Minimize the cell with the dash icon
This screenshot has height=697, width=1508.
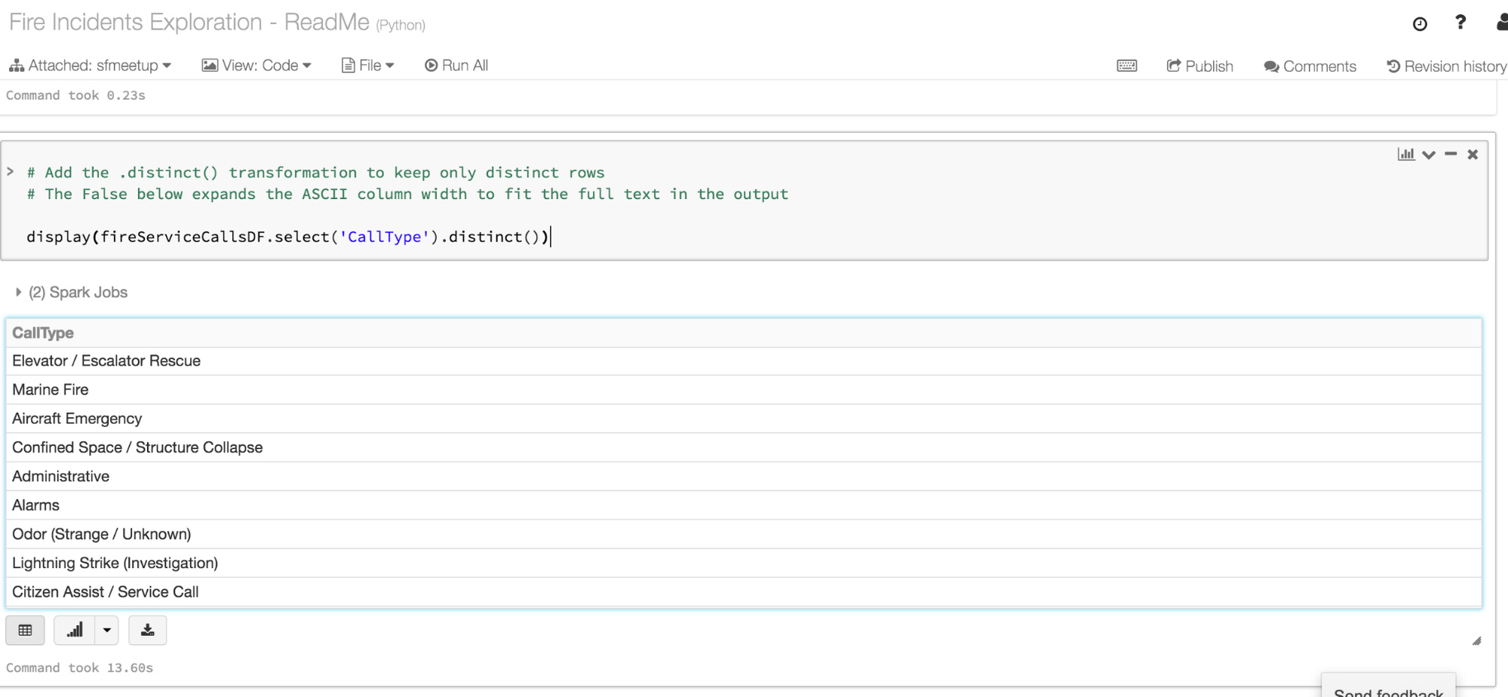pos(1451,154)
